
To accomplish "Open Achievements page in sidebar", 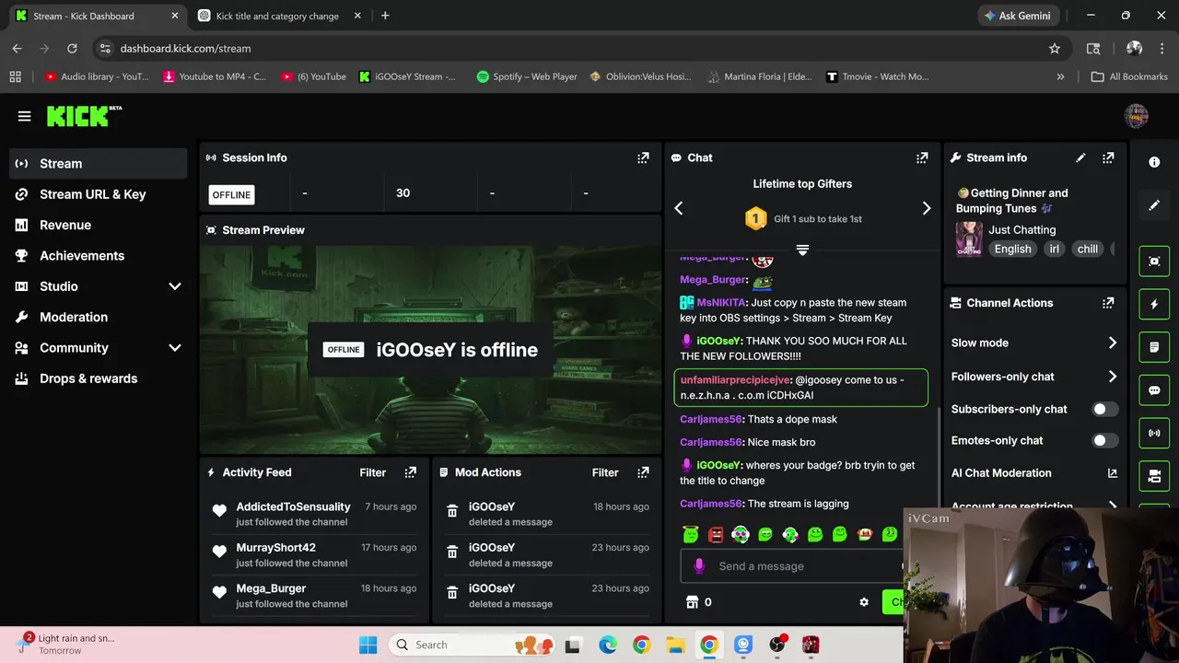I will tap(99, 256).
